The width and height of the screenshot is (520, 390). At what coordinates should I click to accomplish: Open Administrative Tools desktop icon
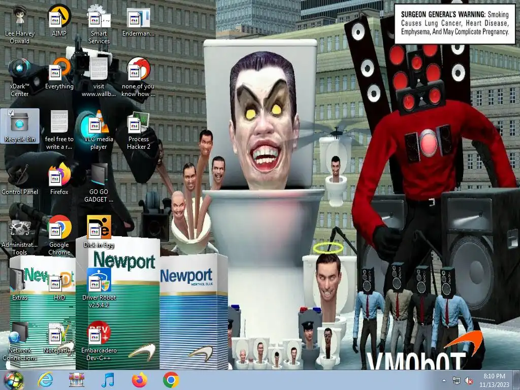pos(20,236)
